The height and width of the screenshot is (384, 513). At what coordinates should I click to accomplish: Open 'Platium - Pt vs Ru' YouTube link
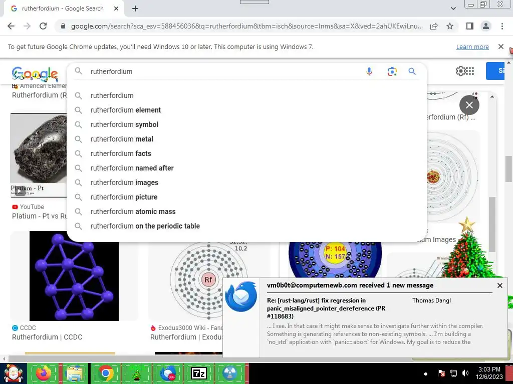(x=39, y=216)
